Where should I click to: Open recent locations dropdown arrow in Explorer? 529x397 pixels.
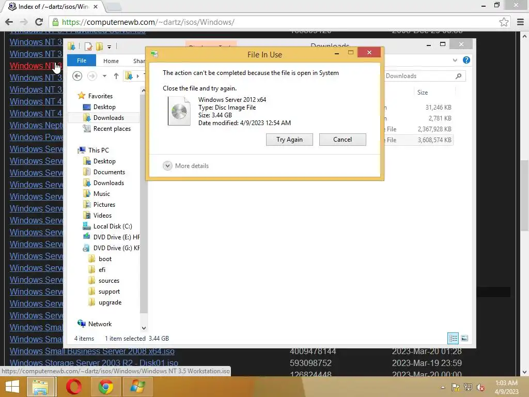click(104, 76)
